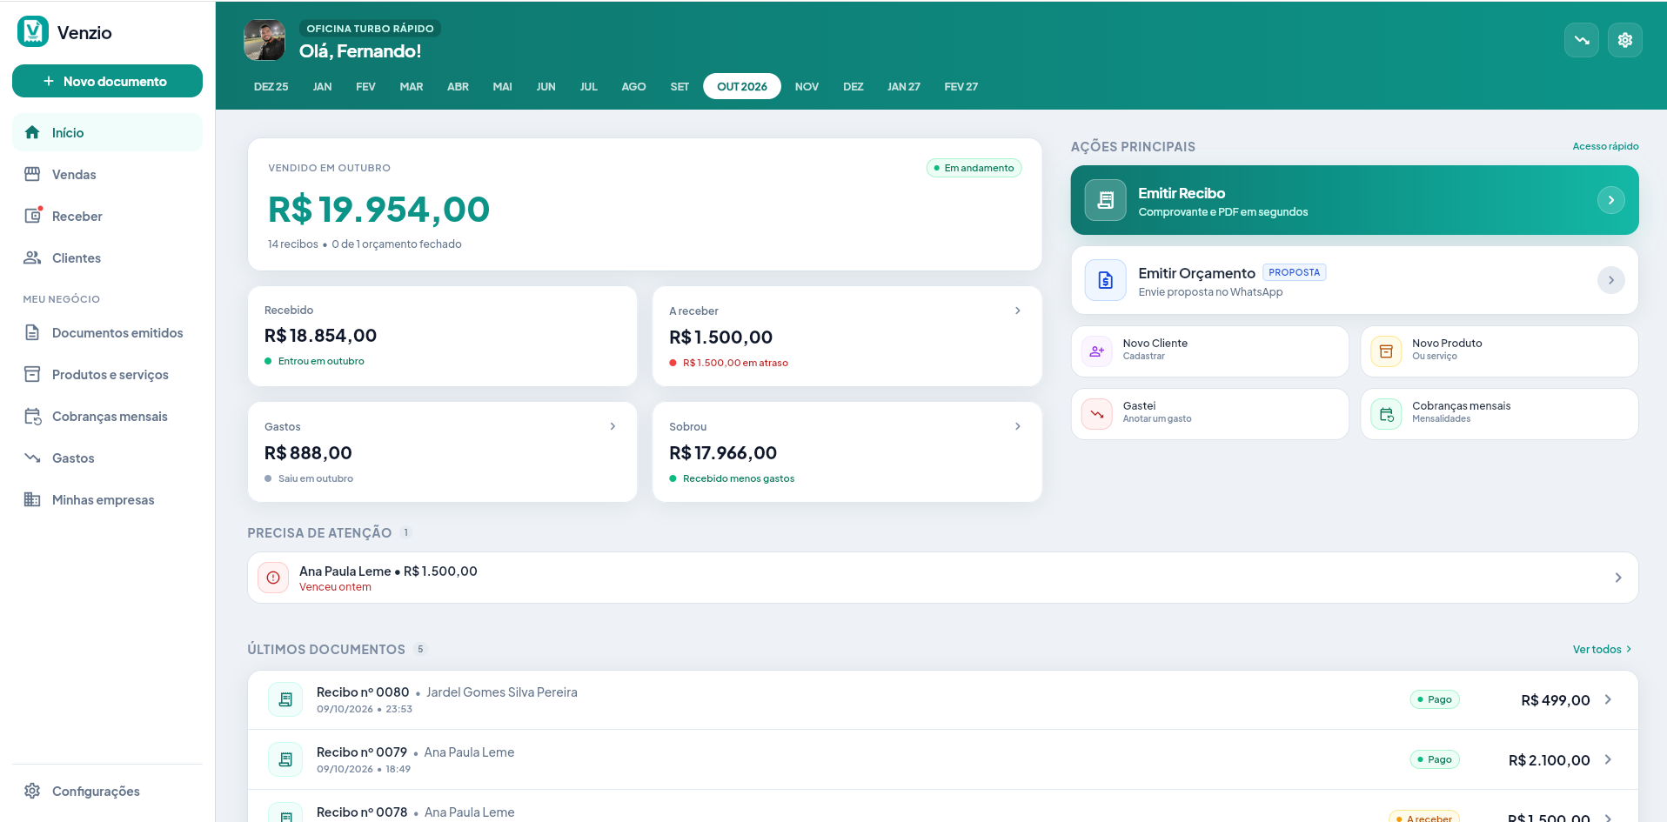The image size is (1667, 822).
Task: Open the Ver todos link
Action: tap(1603, 650)
